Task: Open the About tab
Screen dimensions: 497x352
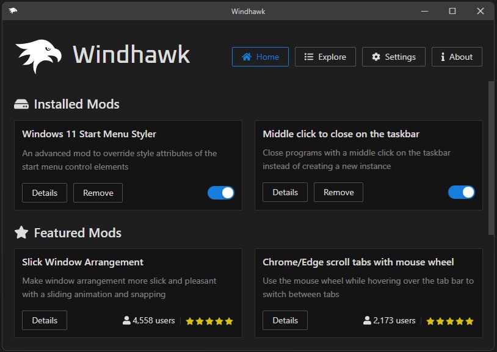Action: [x=457, y=57]
